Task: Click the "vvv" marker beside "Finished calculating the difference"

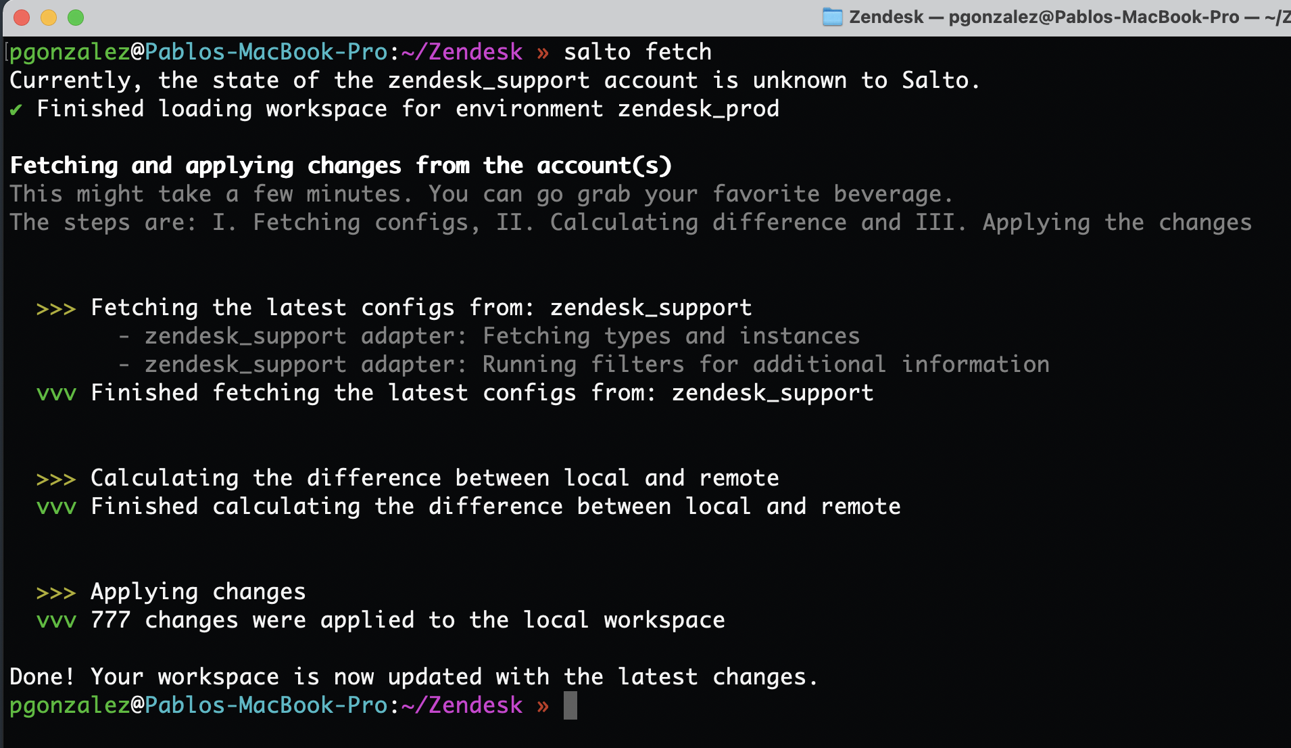Action: click(x=56, y=507)
